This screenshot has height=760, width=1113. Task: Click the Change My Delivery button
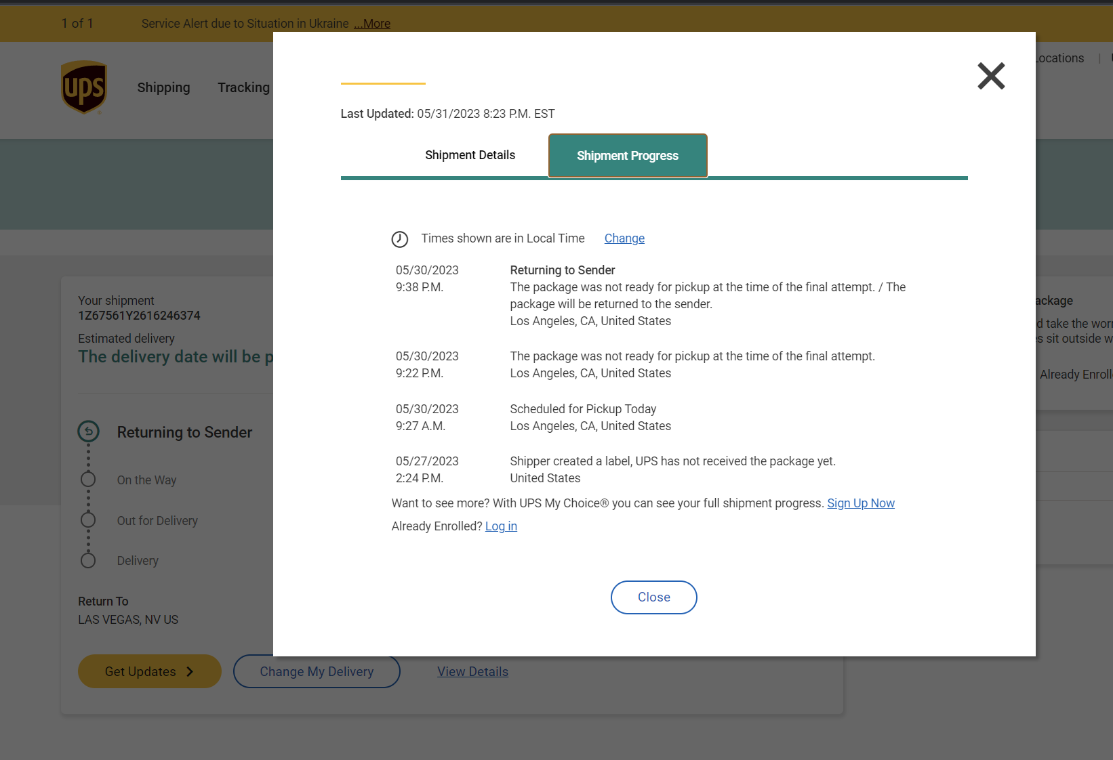tap(317, 671)
